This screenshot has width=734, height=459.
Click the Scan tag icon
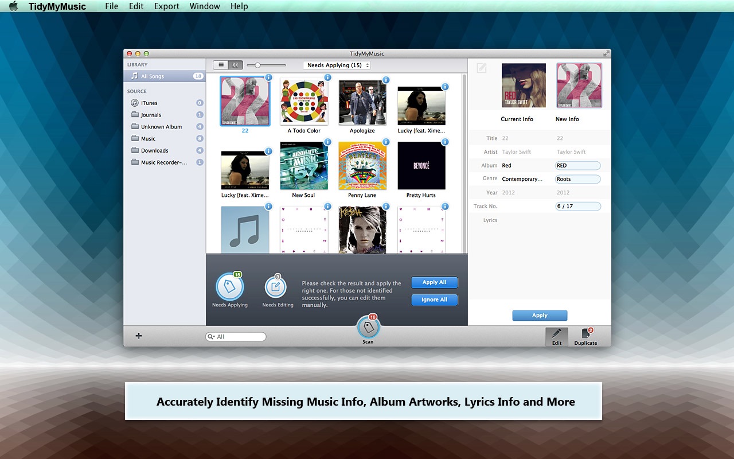pyautogui.click(x=368, y=328)
